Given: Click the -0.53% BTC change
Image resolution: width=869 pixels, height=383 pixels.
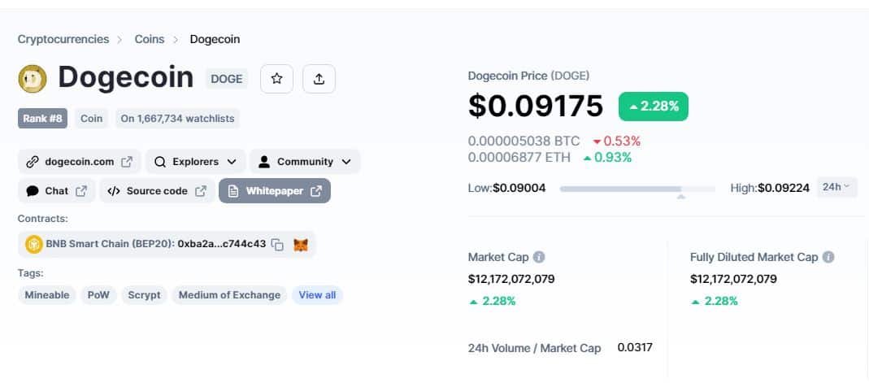Looking at the screenshot, I should [x=617, y=141].
